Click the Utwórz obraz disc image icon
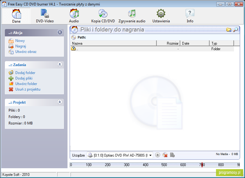The height and width of the screenshot is (178, 245). coord(11,52)
